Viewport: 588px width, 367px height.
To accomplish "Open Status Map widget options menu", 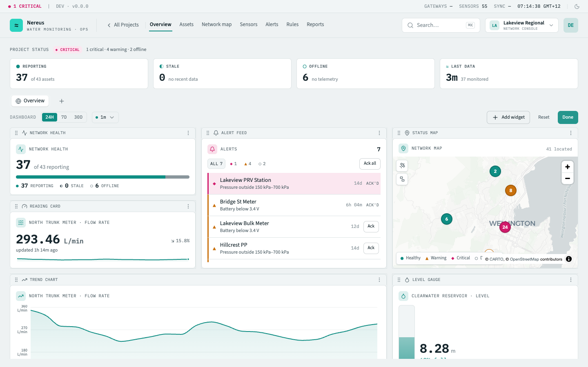I will point(571,133).
